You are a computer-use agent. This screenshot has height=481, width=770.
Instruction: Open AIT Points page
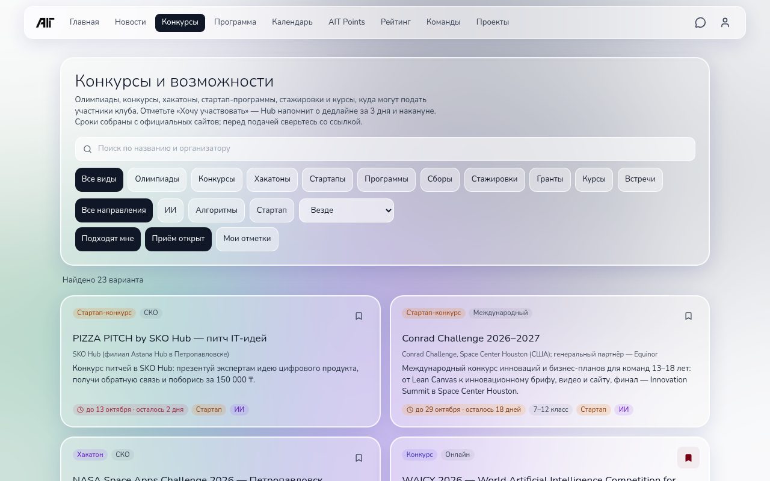pyautogui.click(x=346, y=22)
